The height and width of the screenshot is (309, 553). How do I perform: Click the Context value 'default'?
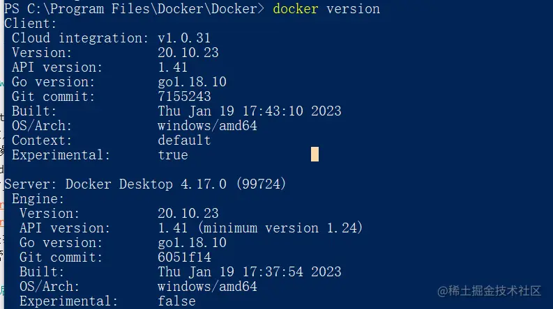(x=184, y=140)
